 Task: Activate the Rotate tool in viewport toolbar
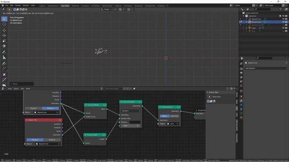pyautogui.click(x=4, y=36)
